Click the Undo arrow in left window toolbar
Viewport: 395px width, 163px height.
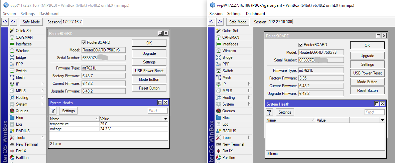(5, 22)
